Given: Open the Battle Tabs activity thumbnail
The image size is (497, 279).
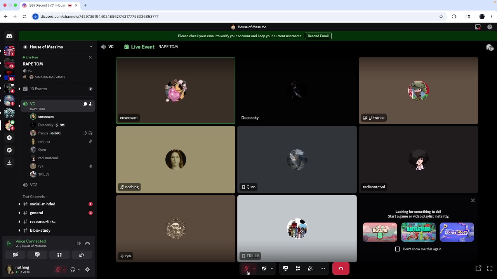Looking at the screenshot, I should tap(418, 232).
